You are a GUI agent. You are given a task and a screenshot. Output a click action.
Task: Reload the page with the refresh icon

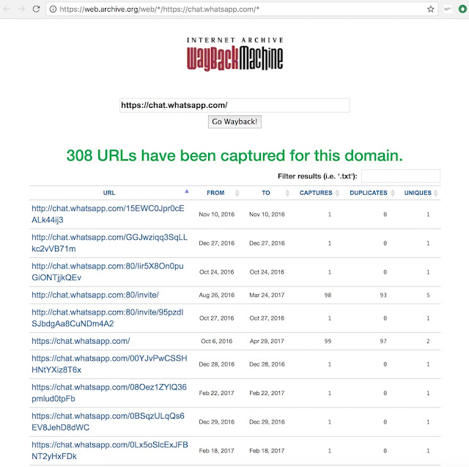(x=36, y=9)
